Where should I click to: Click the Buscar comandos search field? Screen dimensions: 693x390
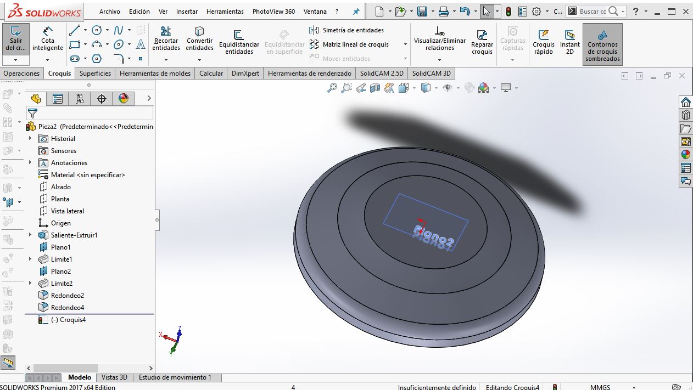point(593,12)
